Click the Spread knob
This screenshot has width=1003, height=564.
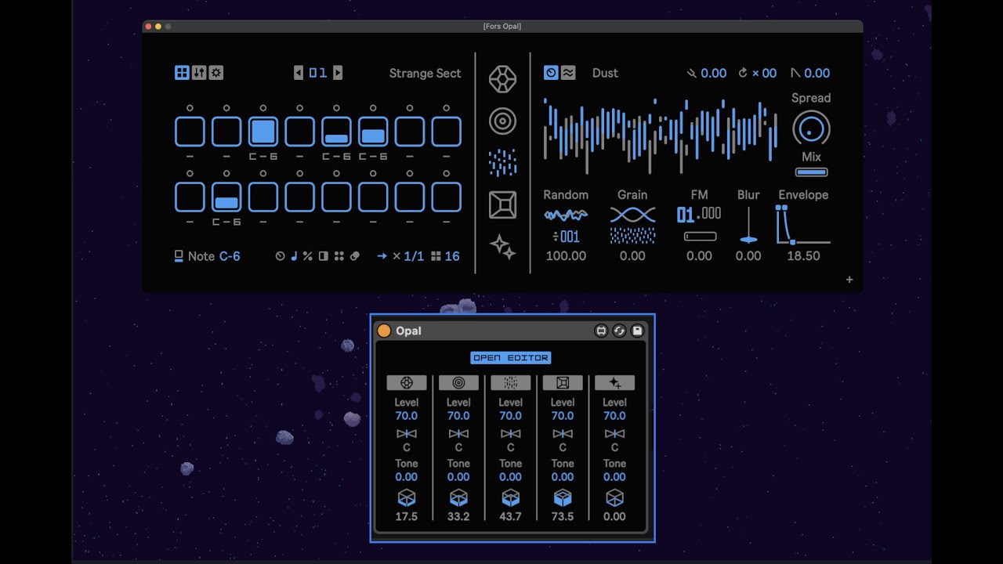[x=811, y=128]
